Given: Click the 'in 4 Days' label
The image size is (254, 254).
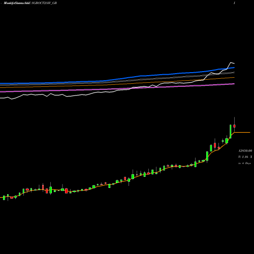Looking at the screenshot, I should point(244,163).
